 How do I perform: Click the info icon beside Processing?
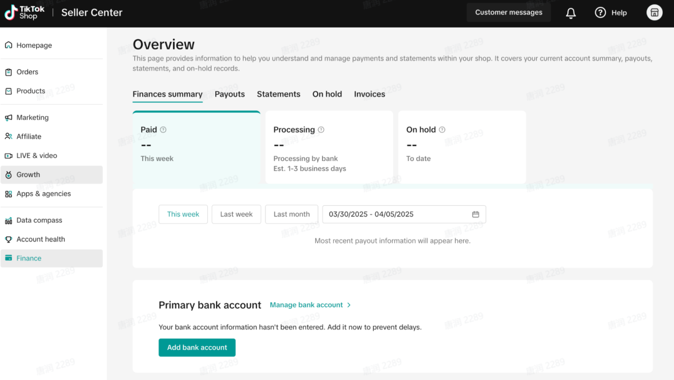pyautogui.click(x=321, y=130)
